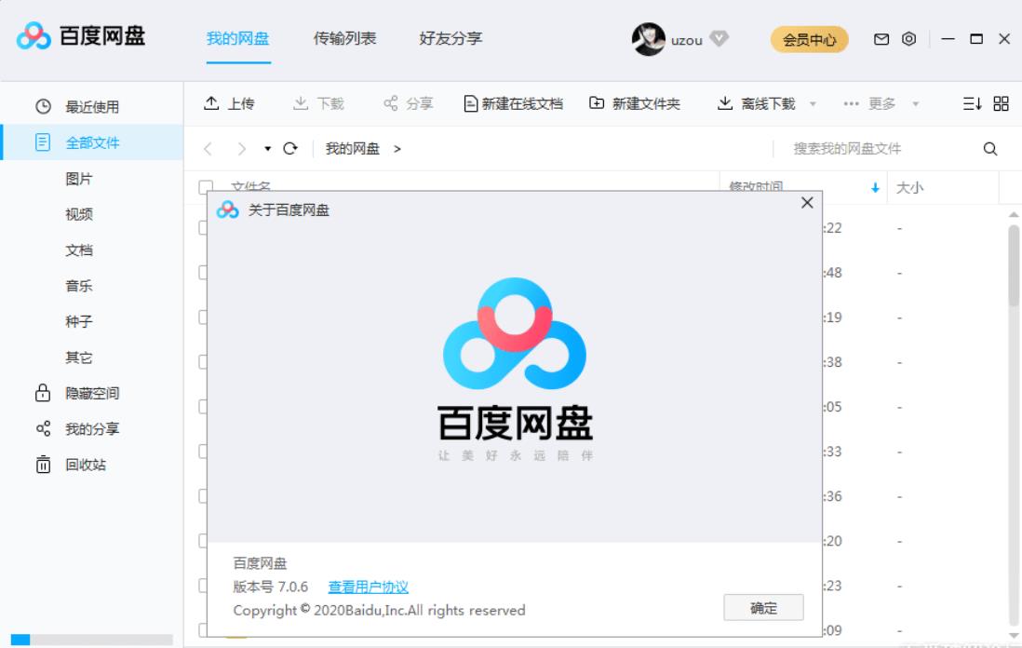Click version text 版本号 7.0.6
Image resolution: width=1022 pixels, height=648 pixels.
(271, 587)
